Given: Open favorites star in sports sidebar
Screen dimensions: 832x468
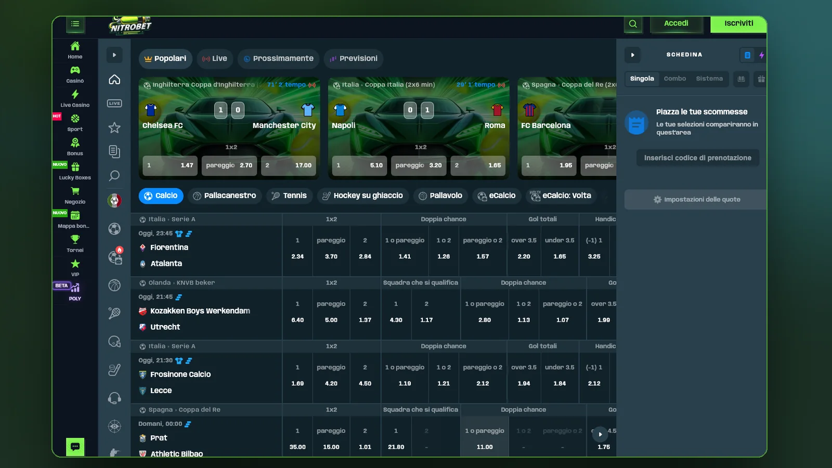Looking at the screenshot, I should tap(114, 127).
